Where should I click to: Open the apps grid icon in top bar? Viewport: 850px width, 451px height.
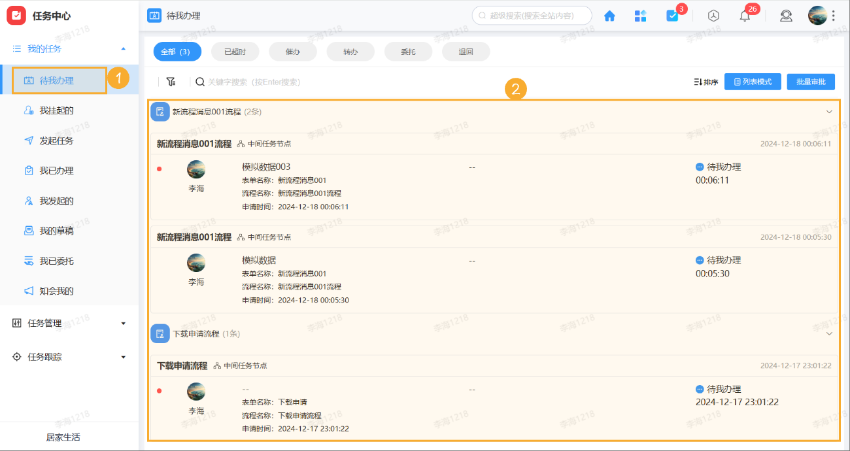[x=640, y=15]
